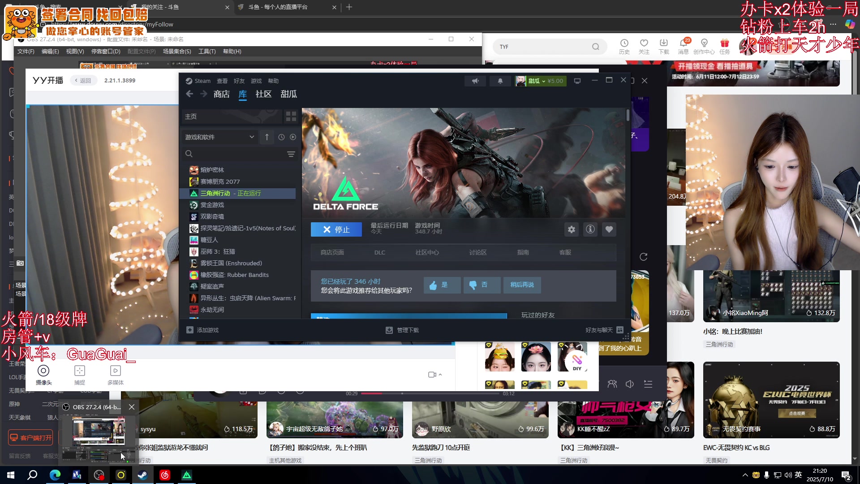Open Delta Force game info icon
This screenshot has height=484, width=860.
[590, 229]
